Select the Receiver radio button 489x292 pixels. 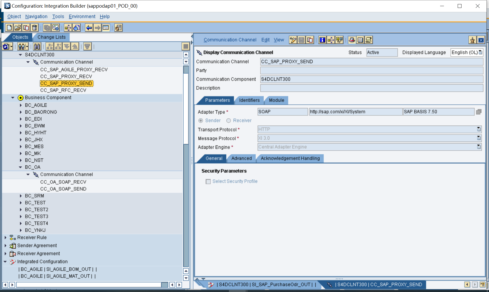[229, 121]
